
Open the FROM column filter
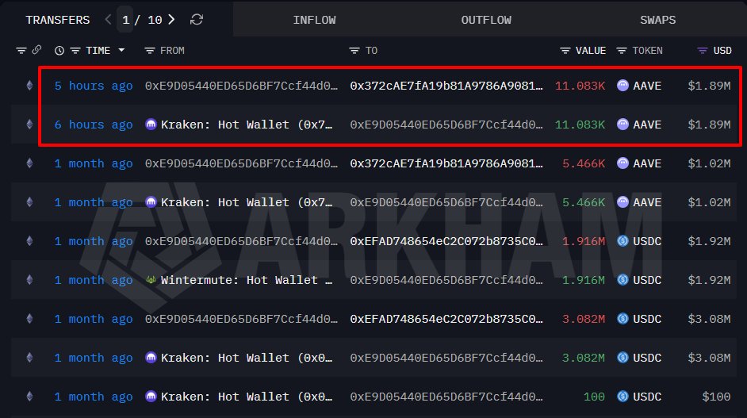coord(150,51)
